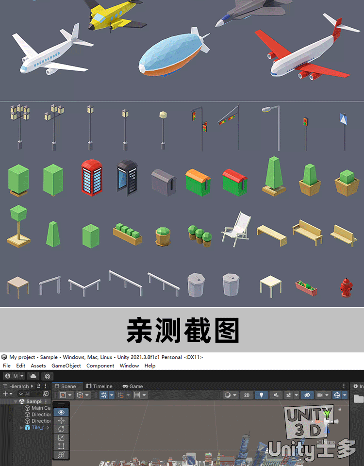Expand the Tile_ prefab tree arrow
The width and height of the screenshot is (364, 466).
[x=21, y=428]
